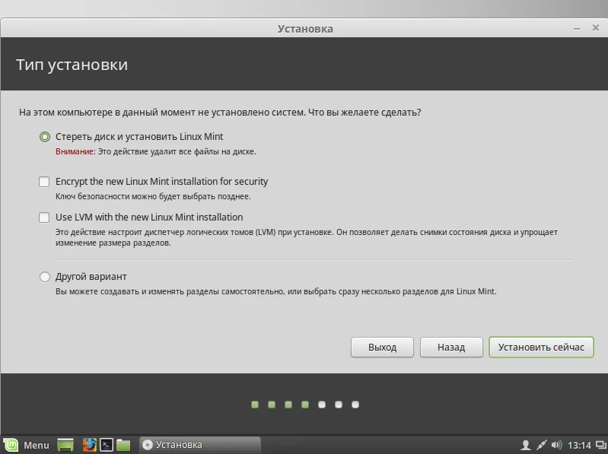Click the 'Внимание:' warning text
This screenshot has height=454, width=608.
[75, 151]
